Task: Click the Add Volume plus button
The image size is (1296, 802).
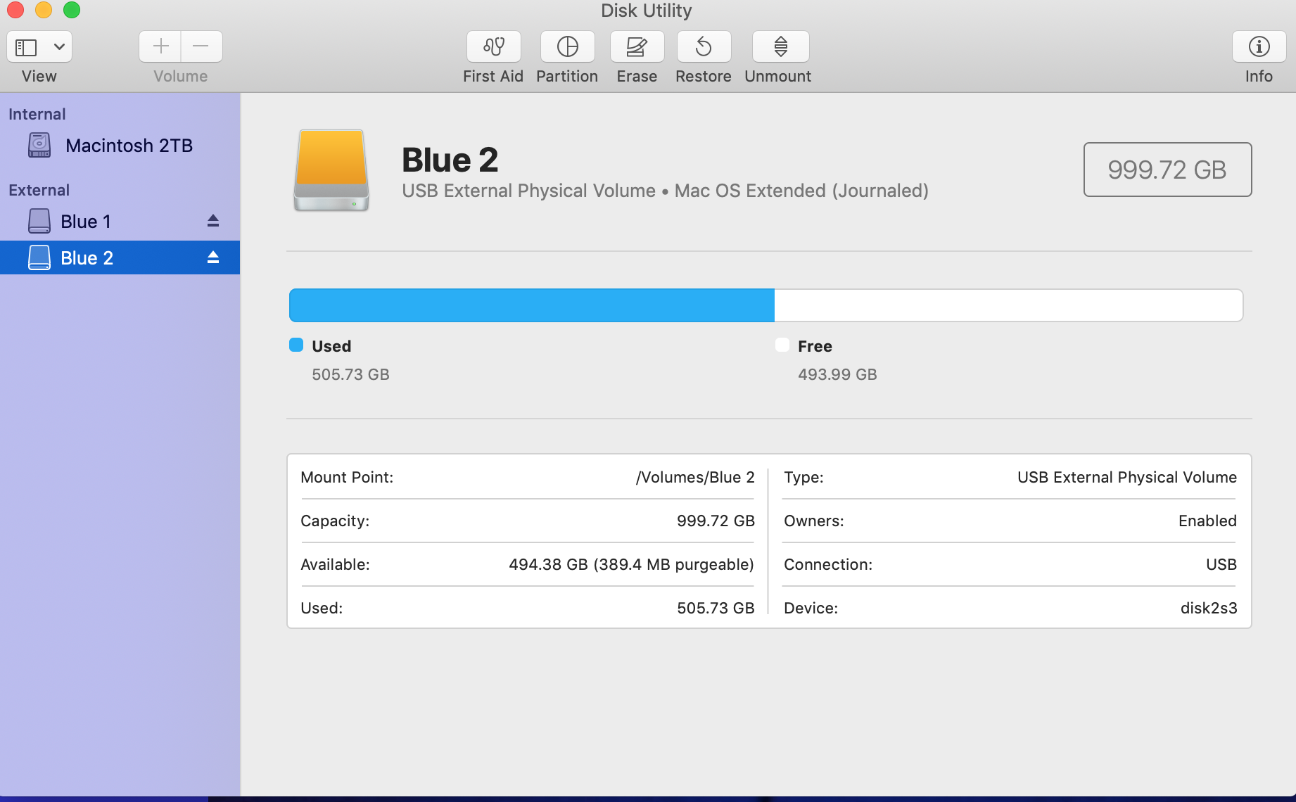Action: pos(160,46)
